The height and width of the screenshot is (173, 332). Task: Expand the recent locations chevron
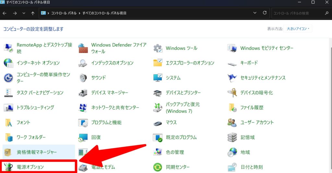pos(24,13)
